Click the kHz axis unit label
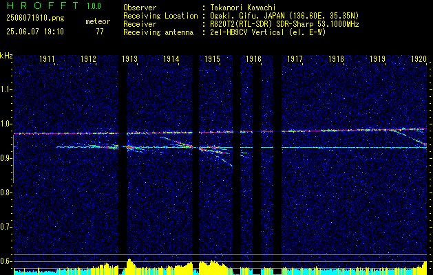Screen dimensions: 433x275 coord(6,56)
